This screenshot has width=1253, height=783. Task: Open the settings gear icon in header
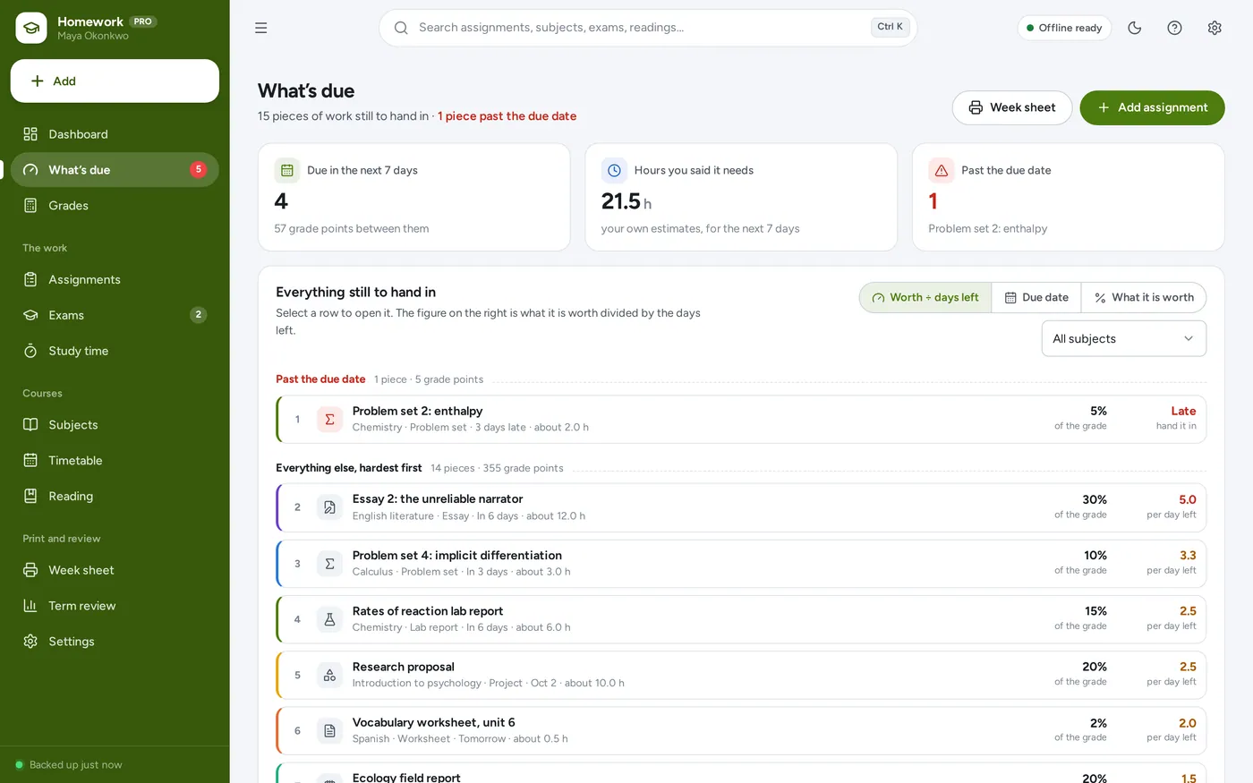coord(1215,28)
